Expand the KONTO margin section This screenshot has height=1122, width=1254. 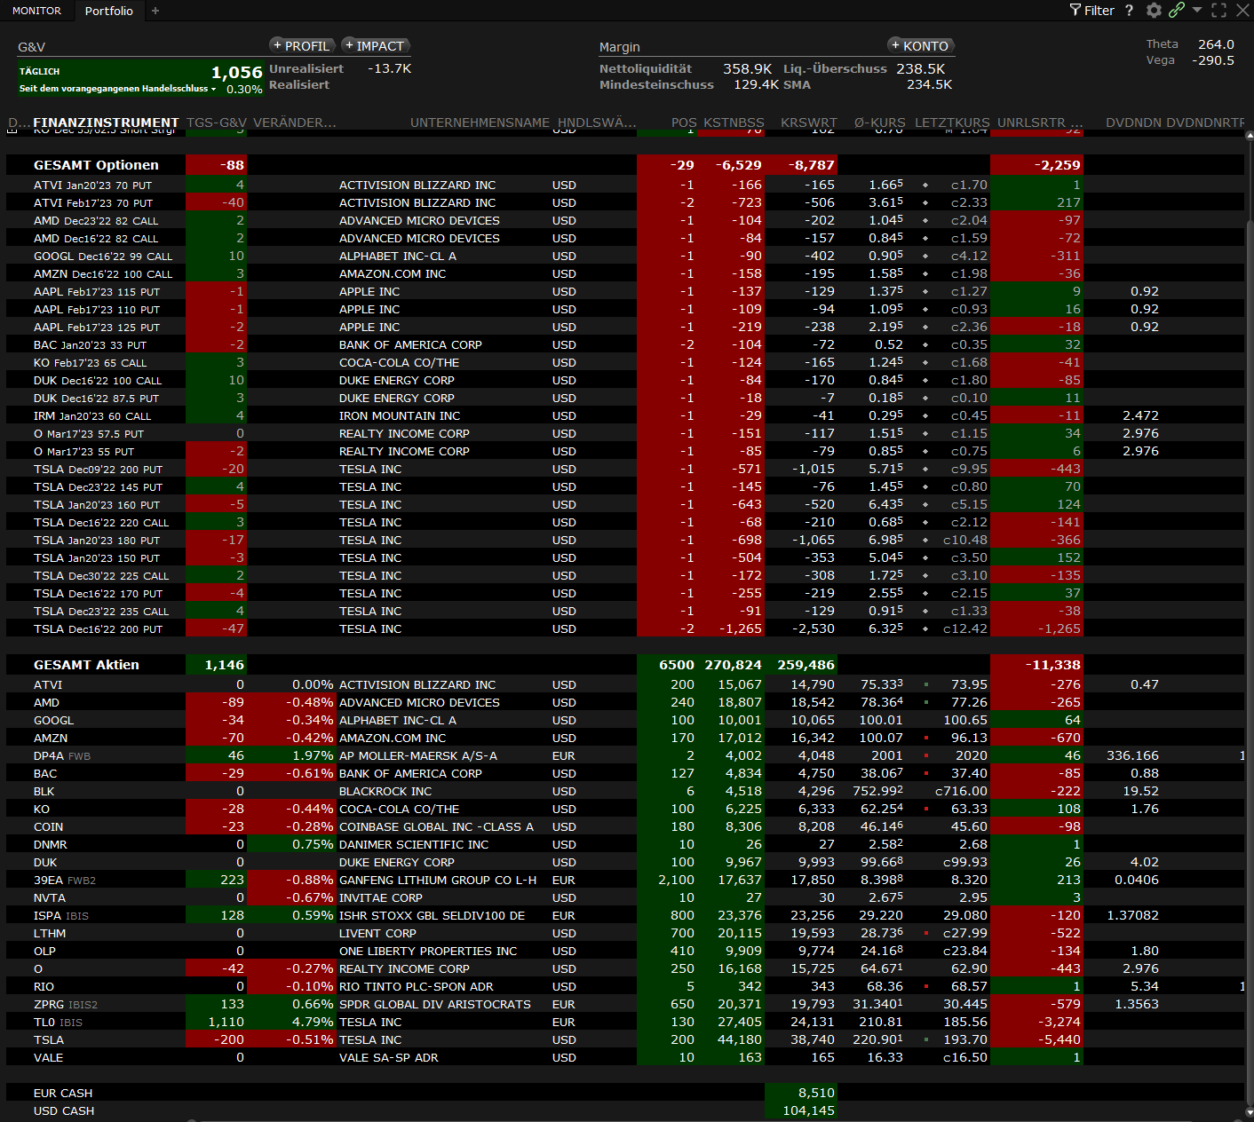[920, 46]
